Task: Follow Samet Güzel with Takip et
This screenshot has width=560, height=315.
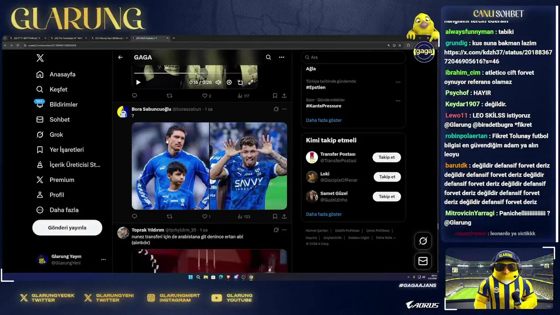Action: pos(387,196)
